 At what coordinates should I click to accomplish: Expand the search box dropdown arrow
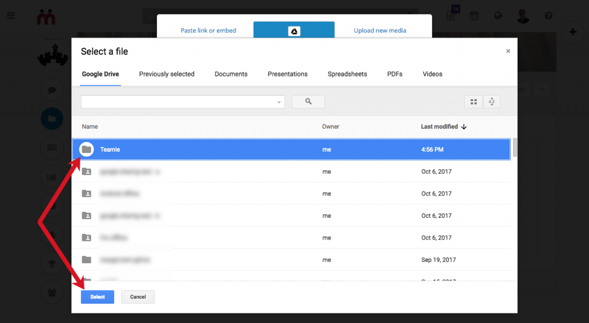(x=279, y=102)
